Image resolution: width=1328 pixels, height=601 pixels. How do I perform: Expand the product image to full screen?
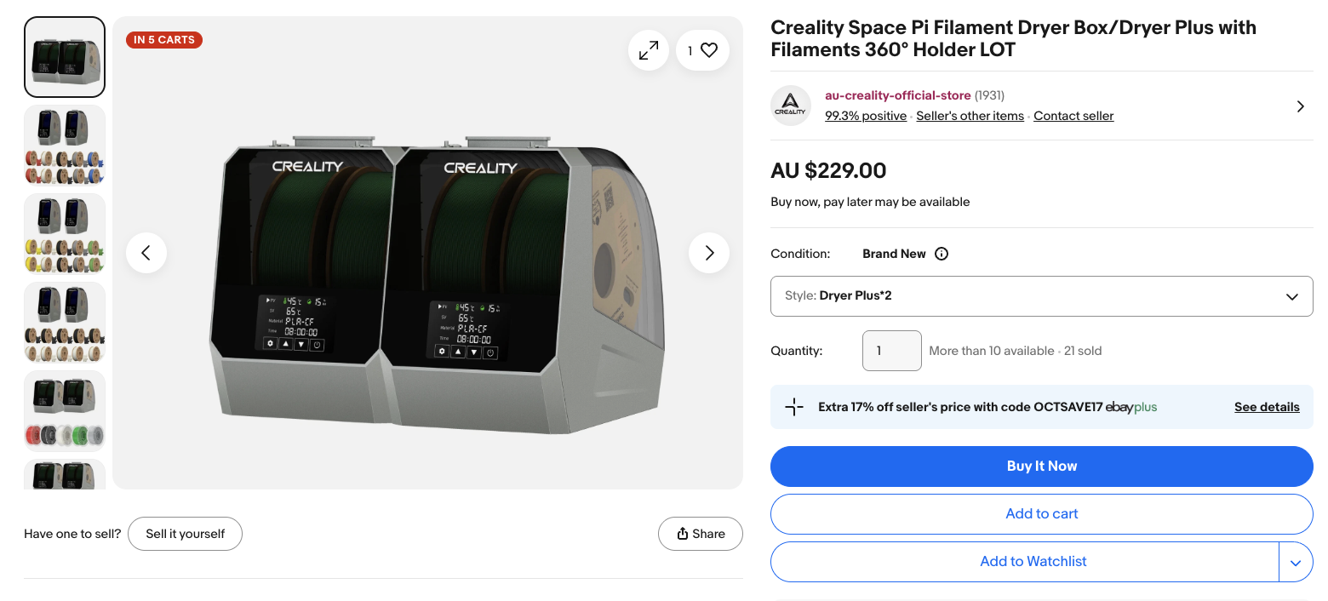click(648, 50)
